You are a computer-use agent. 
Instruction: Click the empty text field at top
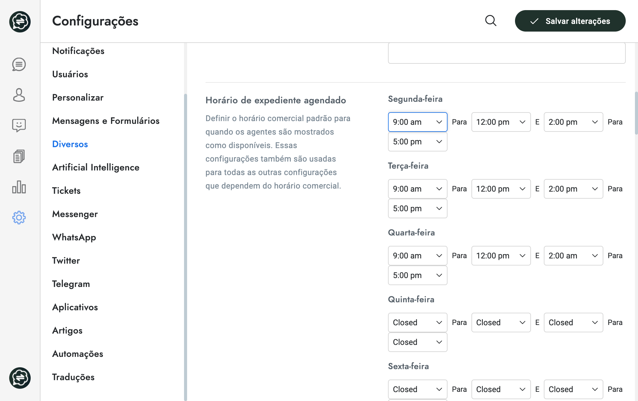(507, 53)
